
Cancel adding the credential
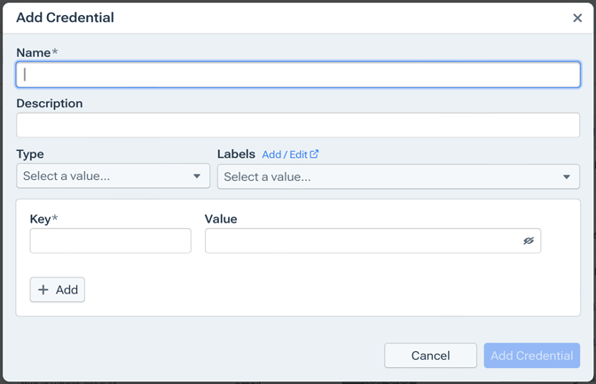[430, 356]
